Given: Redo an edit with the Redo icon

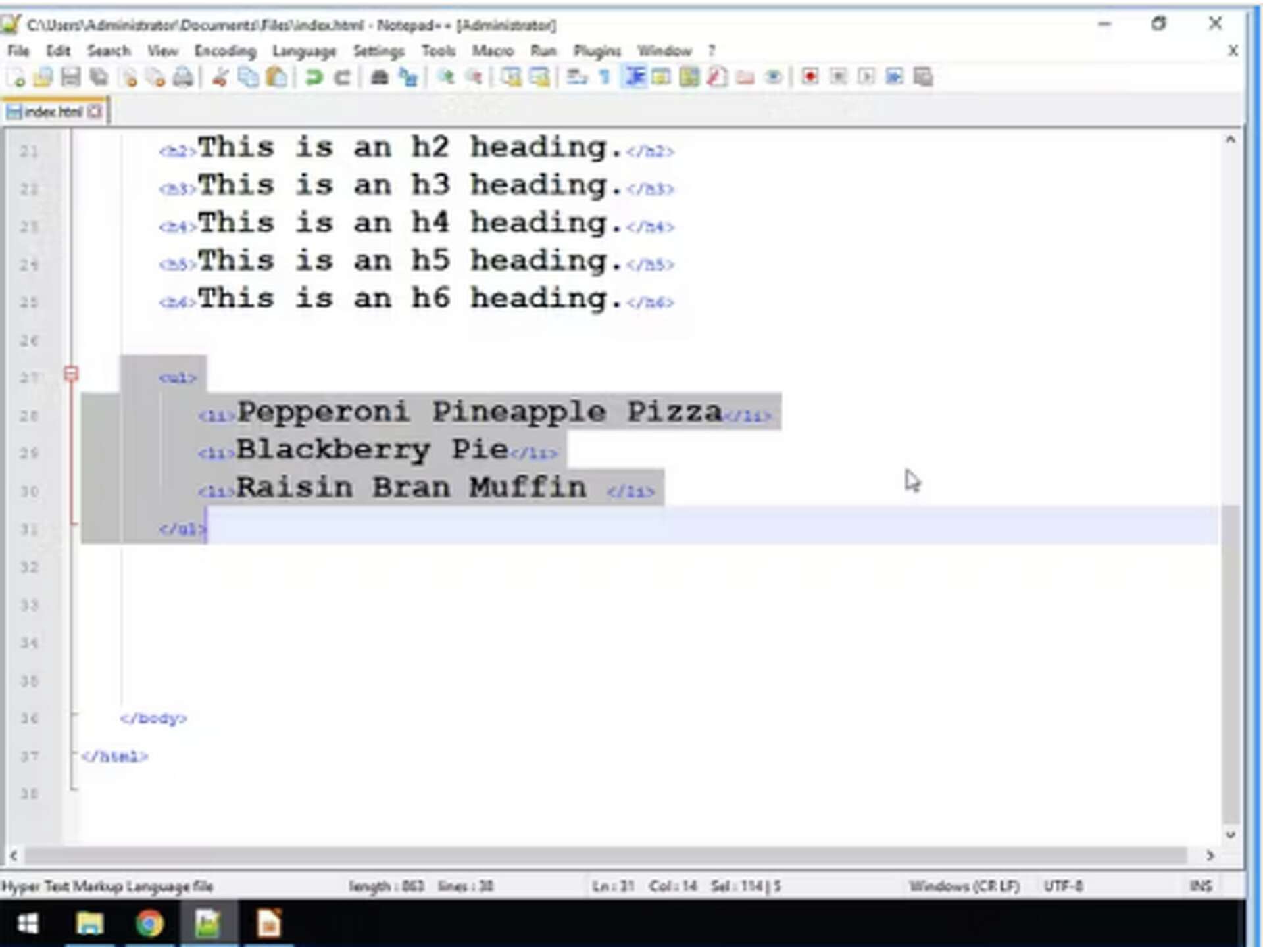Looking at the screenshot, I should 341,77.
